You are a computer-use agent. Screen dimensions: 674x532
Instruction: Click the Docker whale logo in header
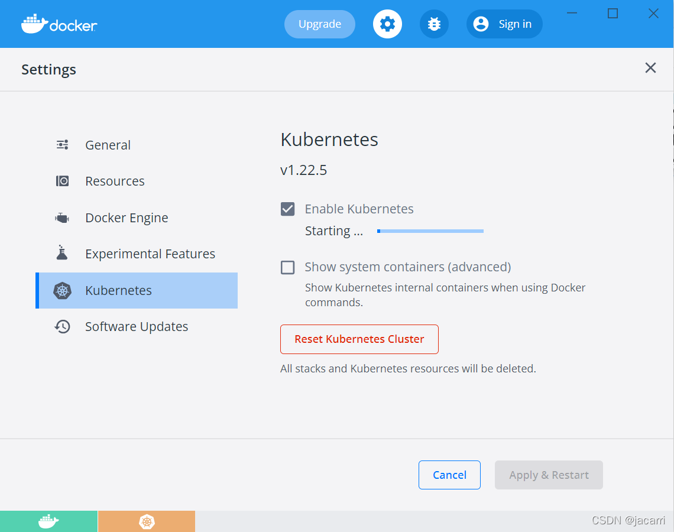click(x=59, y=24)
